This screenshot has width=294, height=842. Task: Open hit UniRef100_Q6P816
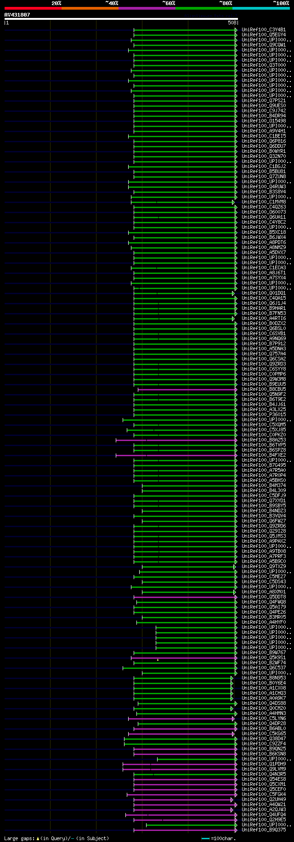(x=264, y=141)
